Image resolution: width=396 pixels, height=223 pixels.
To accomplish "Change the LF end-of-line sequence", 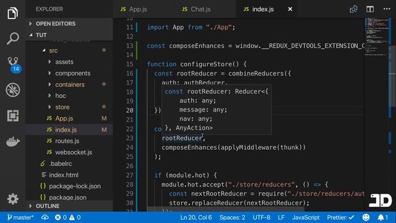I will (281, 217).
